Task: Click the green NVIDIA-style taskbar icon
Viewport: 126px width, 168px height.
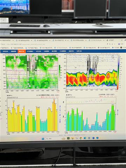Action: (x=68, y=138)
